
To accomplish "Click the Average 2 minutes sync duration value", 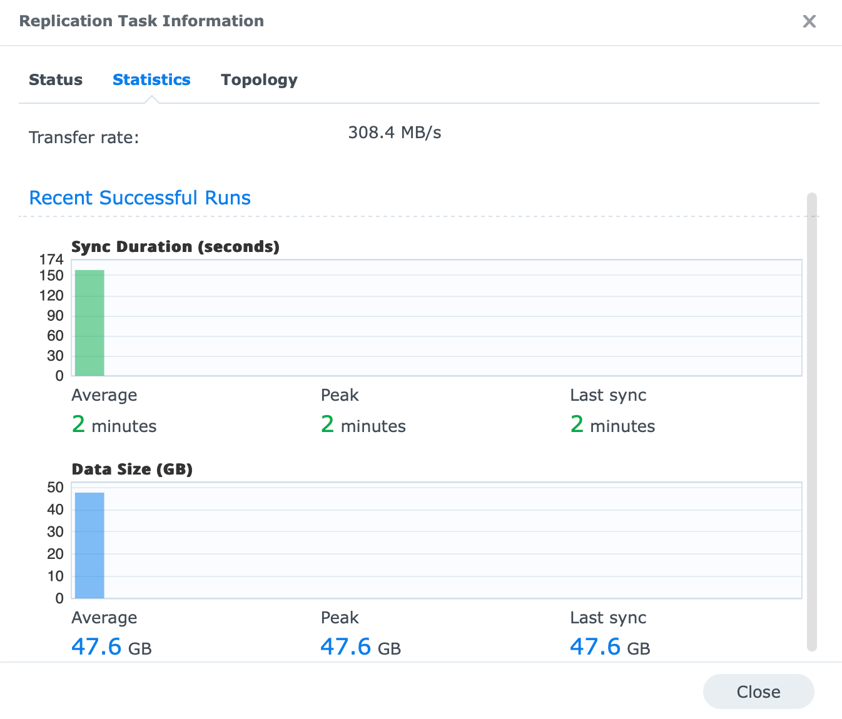I will pyautogui.click(x=114, y=425).
